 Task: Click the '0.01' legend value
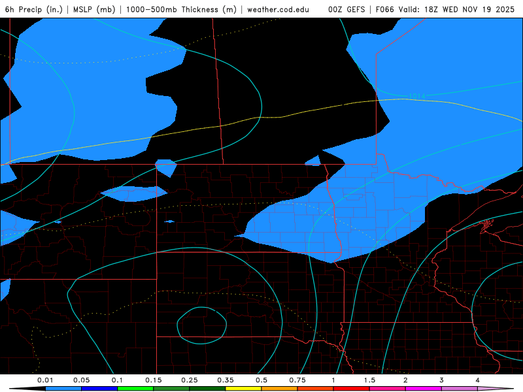pos(45,380)
